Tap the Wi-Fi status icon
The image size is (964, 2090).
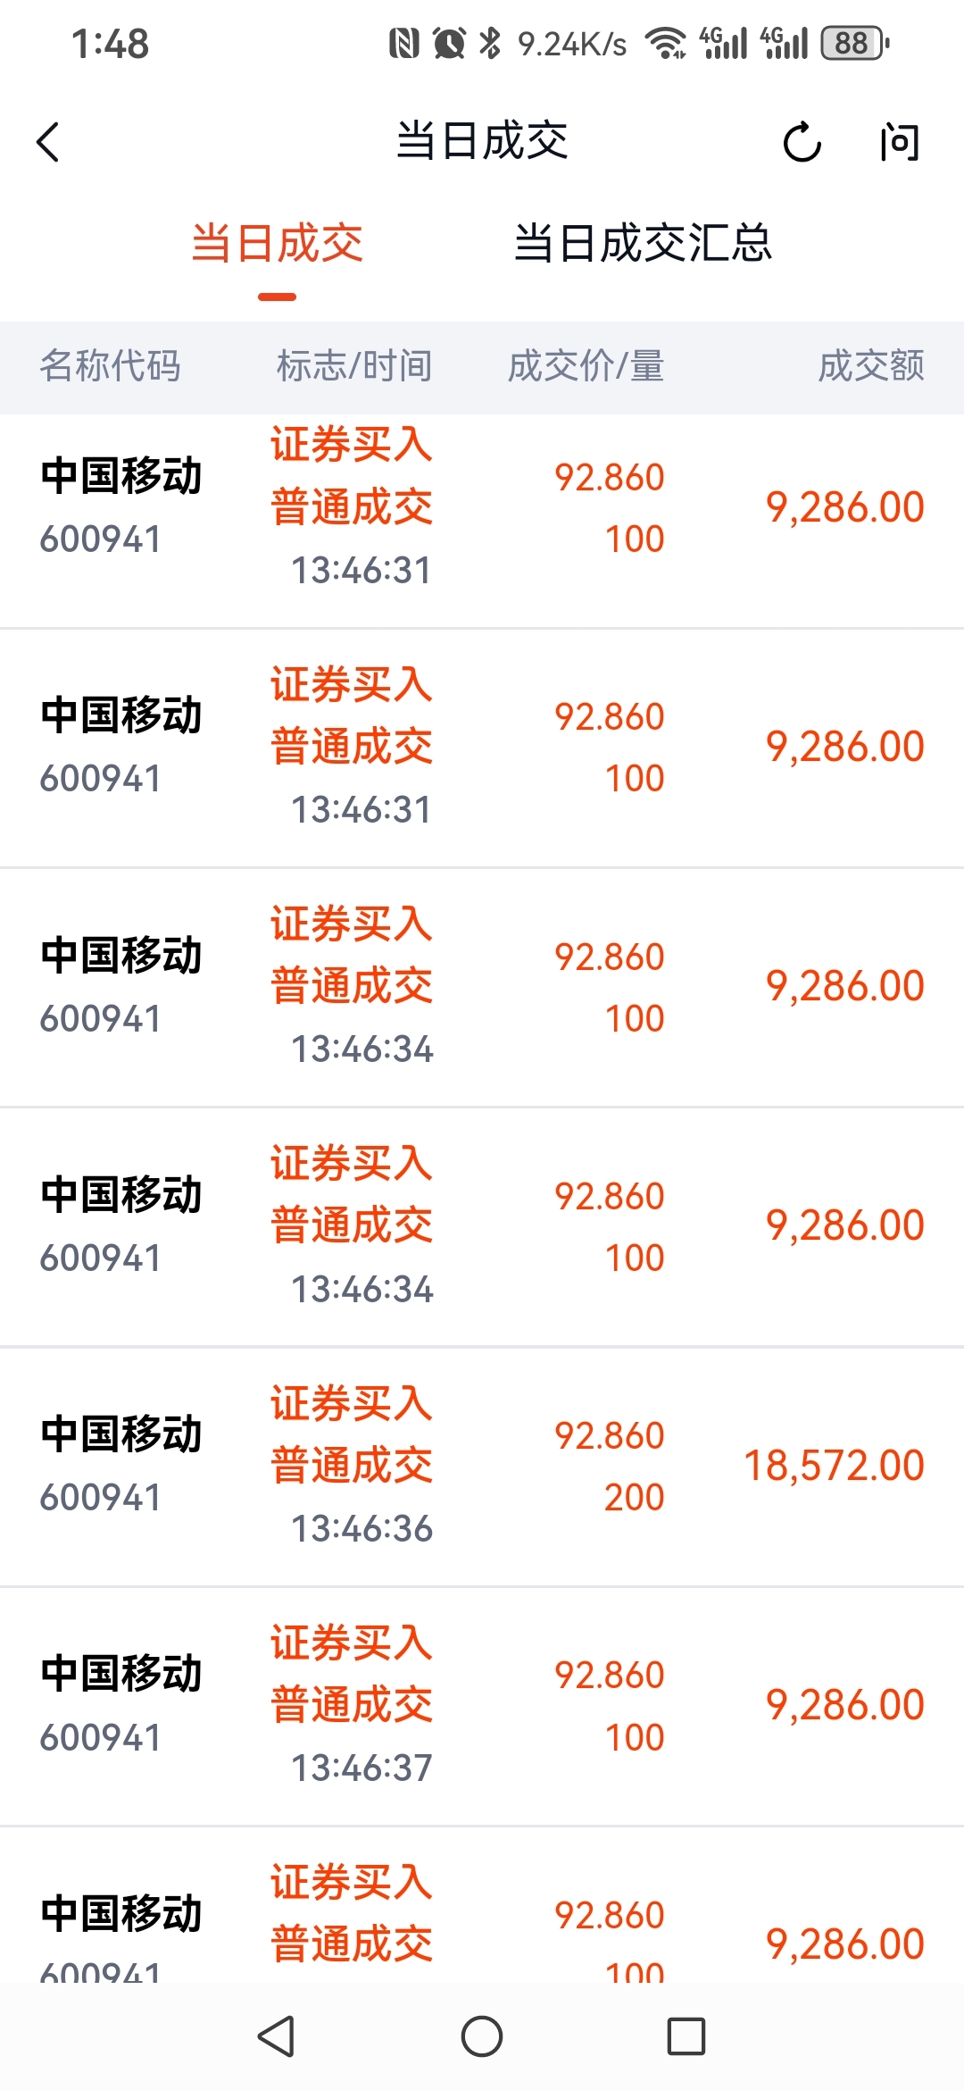[x=665, y=43]
